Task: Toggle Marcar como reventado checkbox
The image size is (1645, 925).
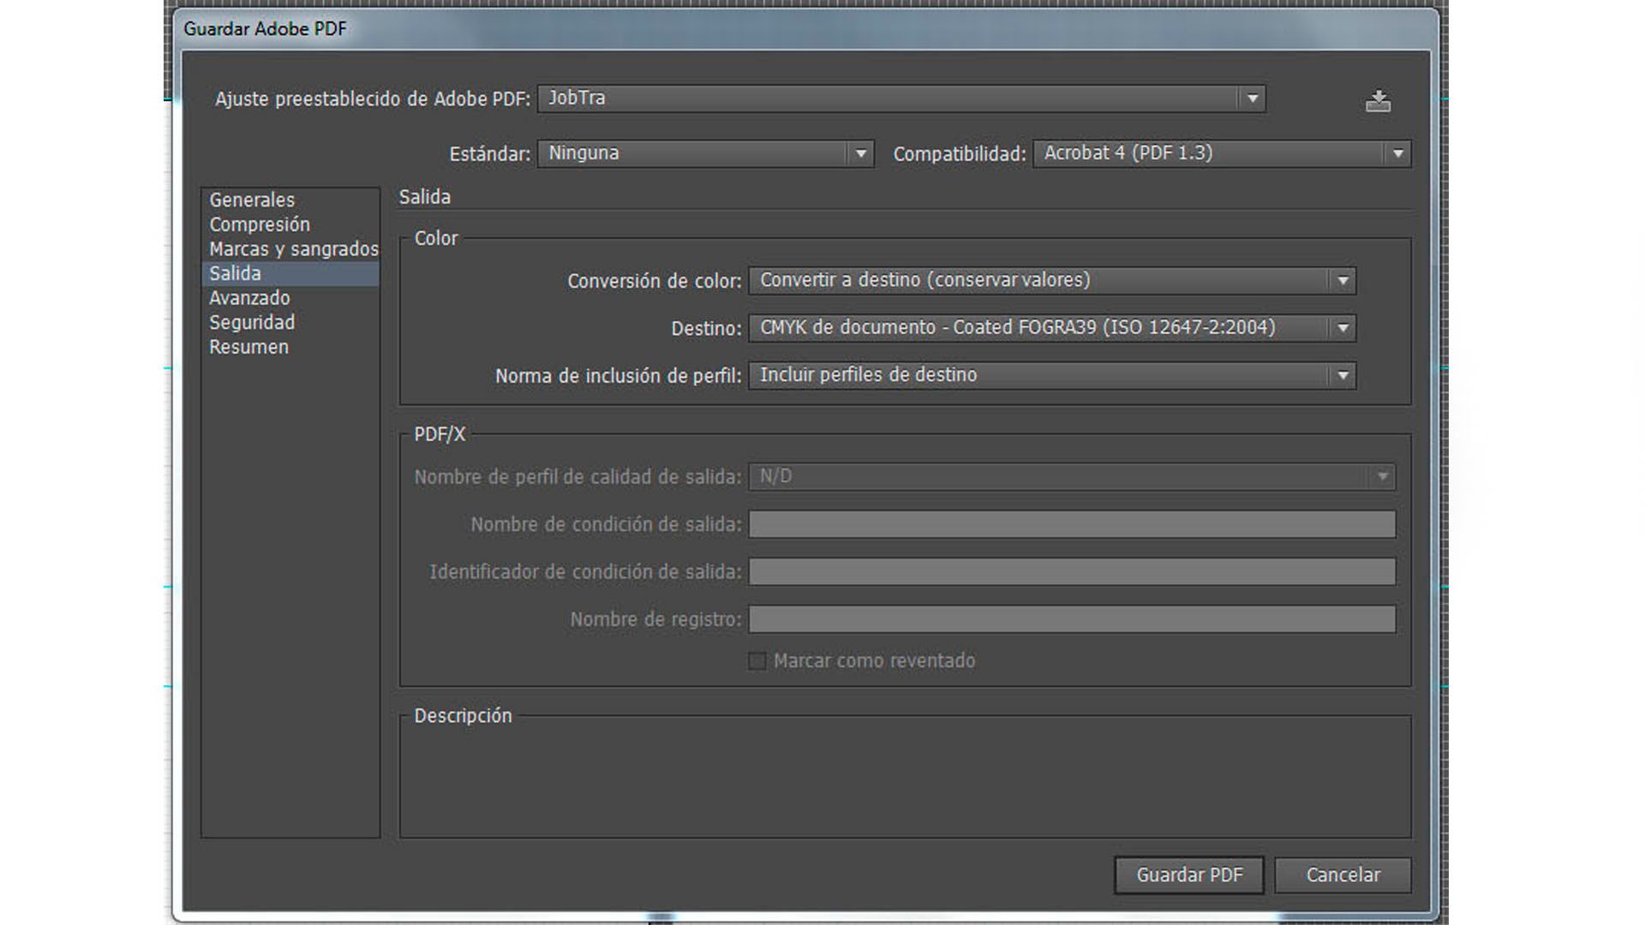Action: (x=757, y=660)
